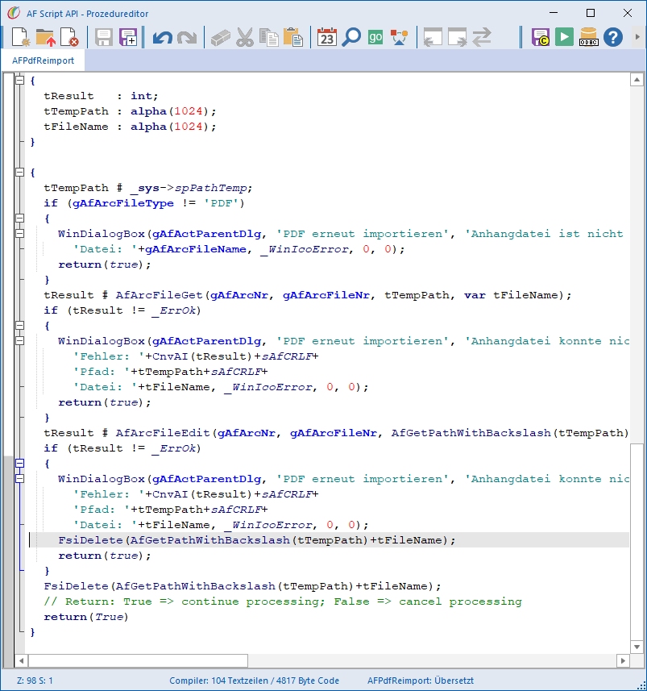
Task: Collapse first WinDialogBox 'Anhangdatei ist nicht' fold
Action: coord(19,234)
